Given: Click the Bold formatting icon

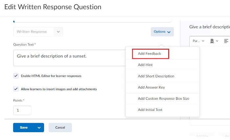Looking at the screenshot, I should pyautogui.click(x=212, y=41).
